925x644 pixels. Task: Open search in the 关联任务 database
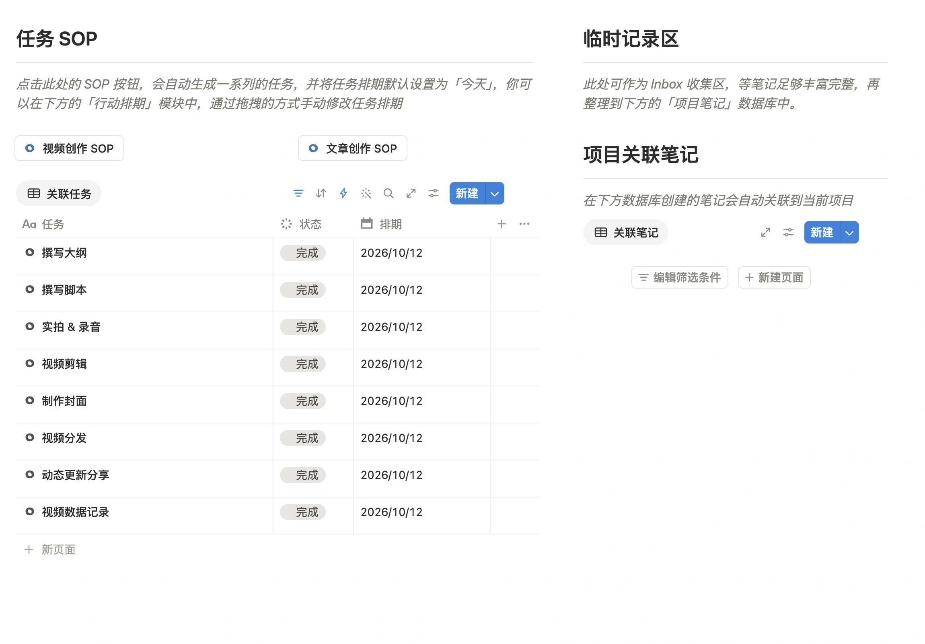pos(388,194)
